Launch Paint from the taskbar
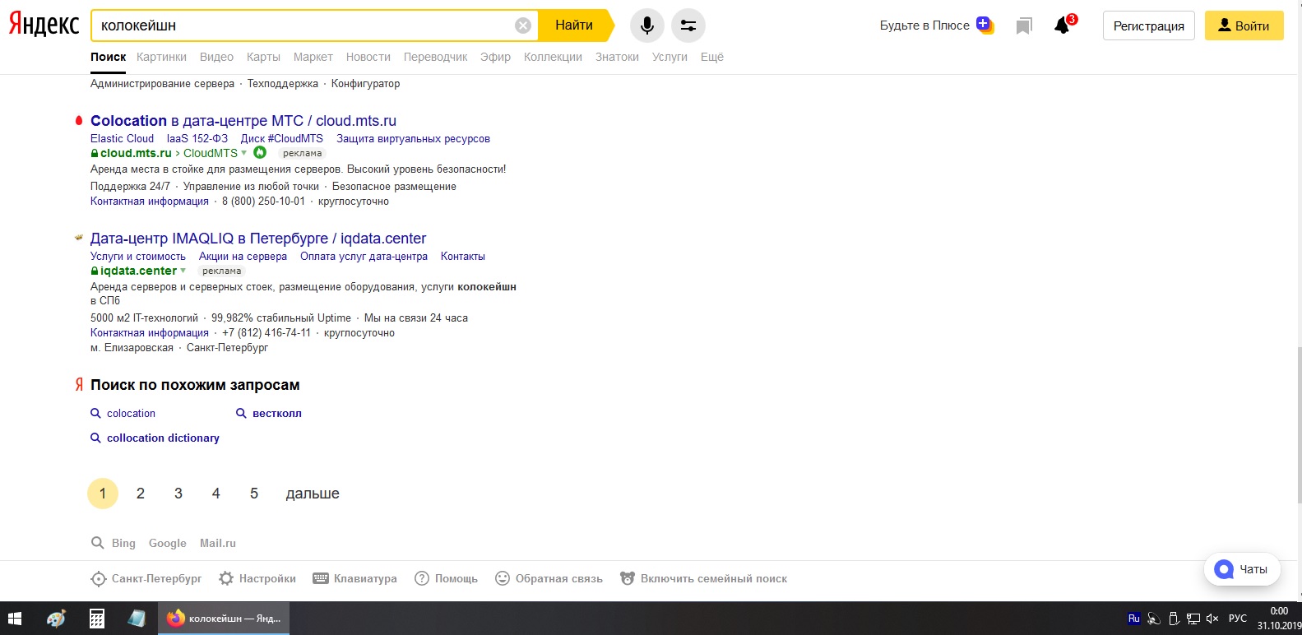Viewport: 1302px width, 635px height. pyautogui.click(x=56, y=619)
